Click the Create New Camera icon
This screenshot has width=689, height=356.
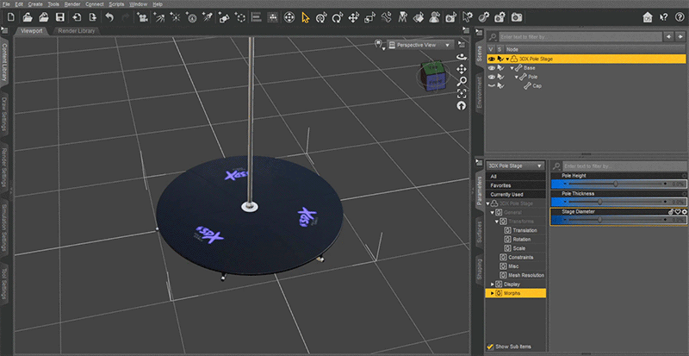pyautogui.click(x=142, y=17)
